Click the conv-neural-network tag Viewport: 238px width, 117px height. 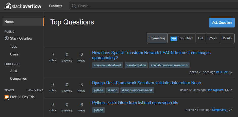108,65
